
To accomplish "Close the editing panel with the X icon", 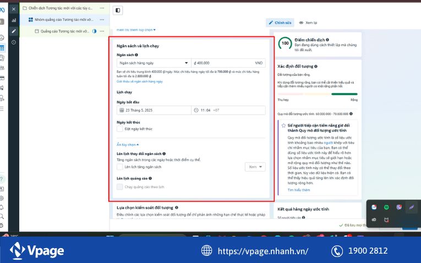I will coord(14,9).
